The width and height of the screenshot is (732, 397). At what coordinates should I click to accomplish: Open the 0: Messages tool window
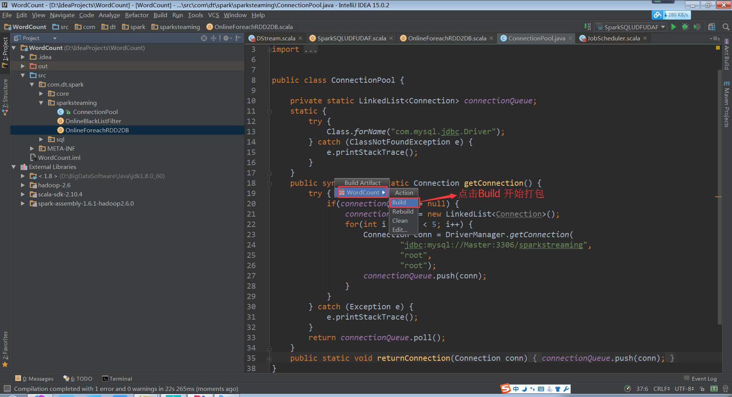click(x=34, y=379)
